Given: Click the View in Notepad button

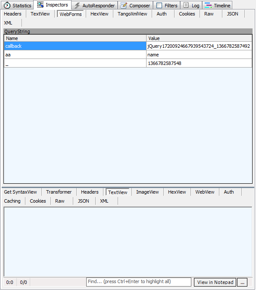Looking at the screenshot, I should [215, 282].
